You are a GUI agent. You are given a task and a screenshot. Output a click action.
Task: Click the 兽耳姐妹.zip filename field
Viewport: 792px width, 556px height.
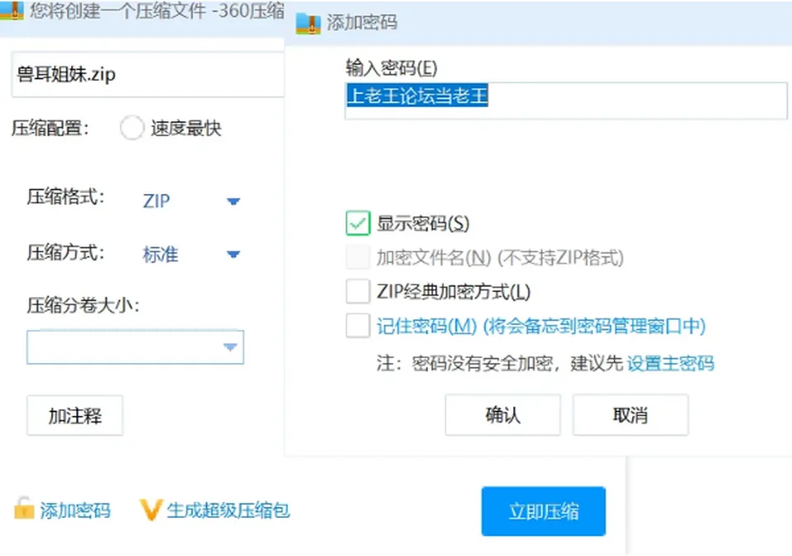148,74
